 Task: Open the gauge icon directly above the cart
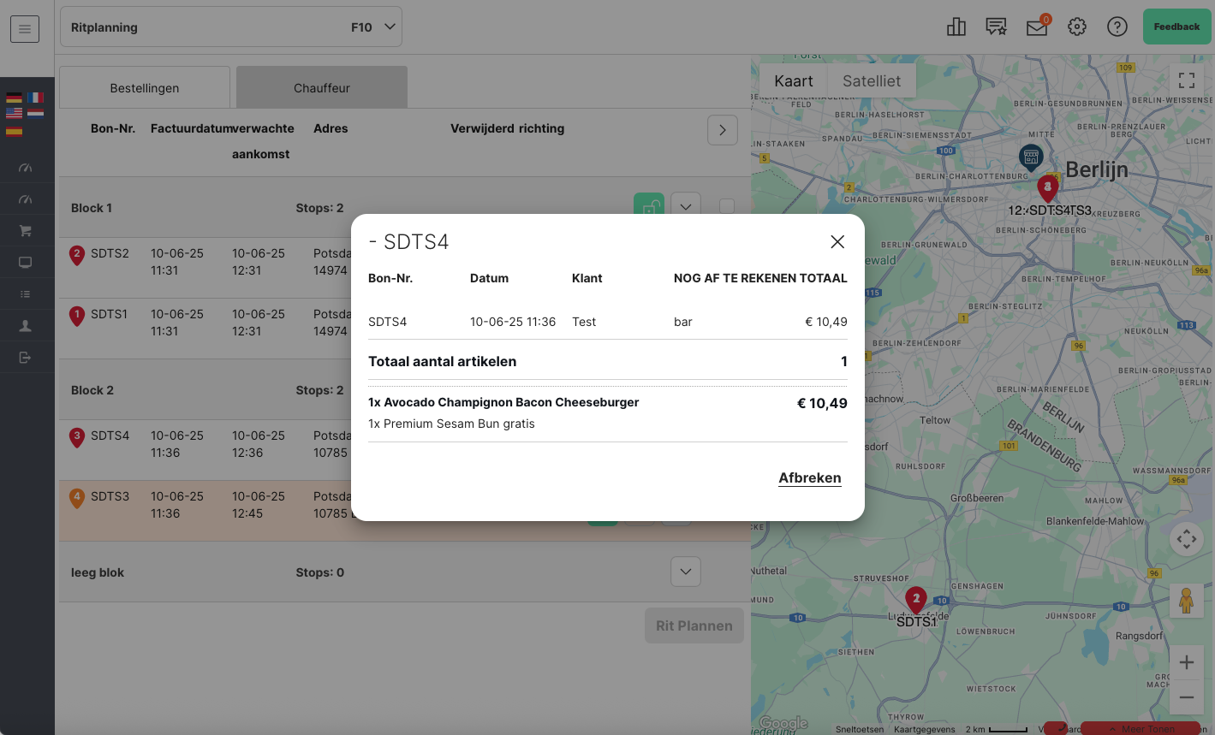(25, 199)
